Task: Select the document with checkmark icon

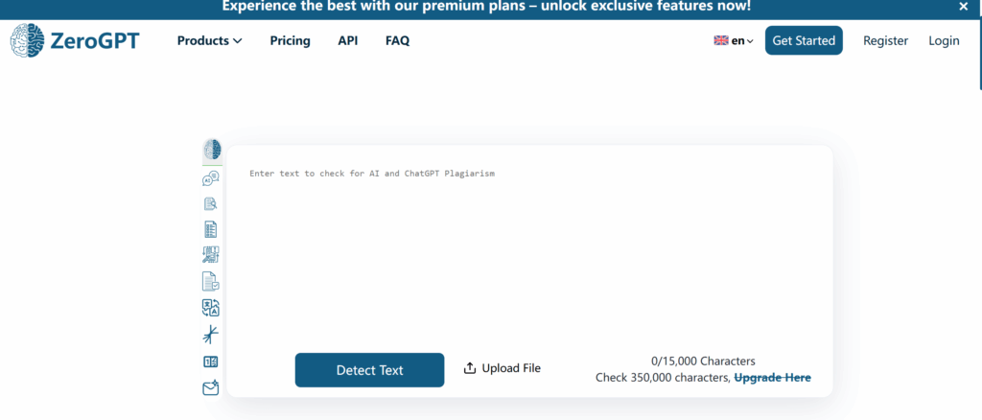Action: (211, 282)
